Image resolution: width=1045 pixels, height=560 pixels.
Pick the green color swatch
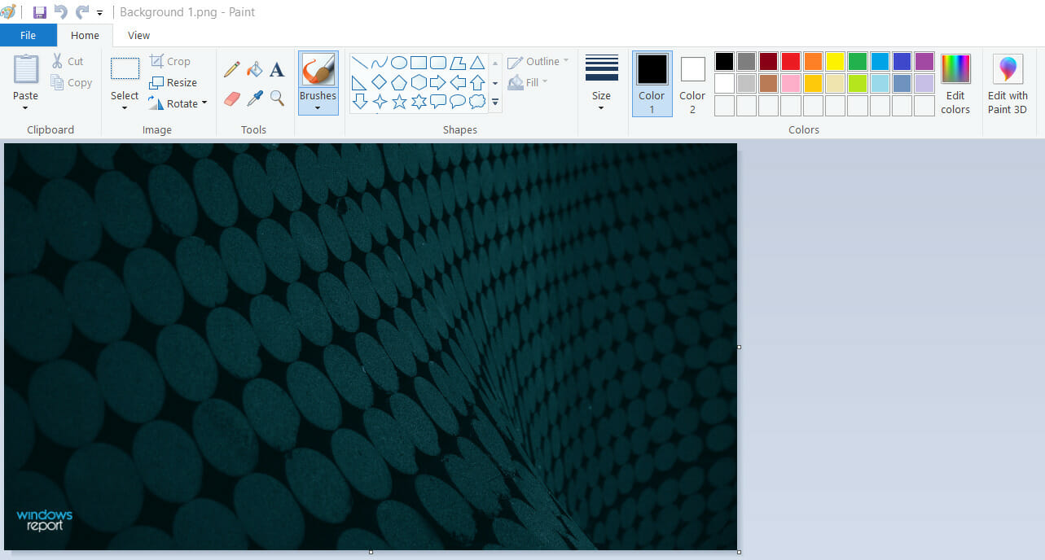pyautogui.click(x=858, y=61)
